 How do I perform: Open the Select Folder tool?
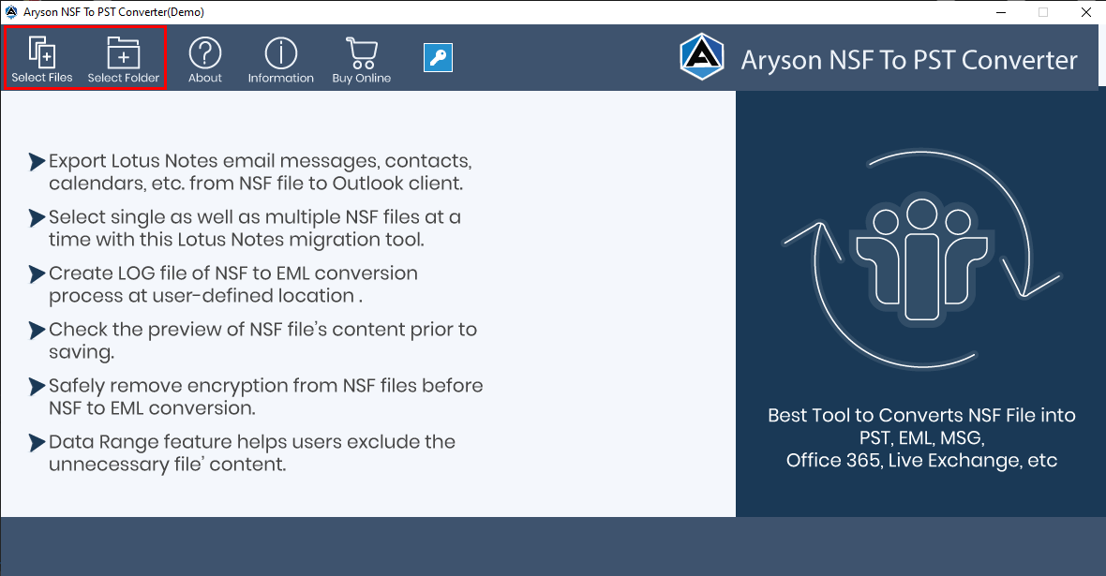(124, 59)
